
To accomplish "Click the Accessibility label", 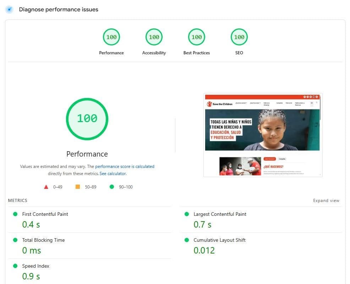I will pyautogui.click(x=154, y=53).
